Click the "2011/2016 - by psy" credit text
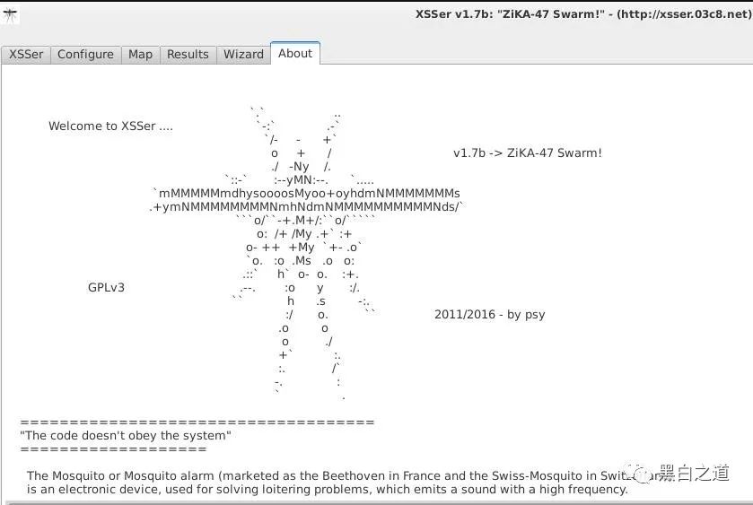The height and width of the screenshot is (505, 753). (489, 315)
